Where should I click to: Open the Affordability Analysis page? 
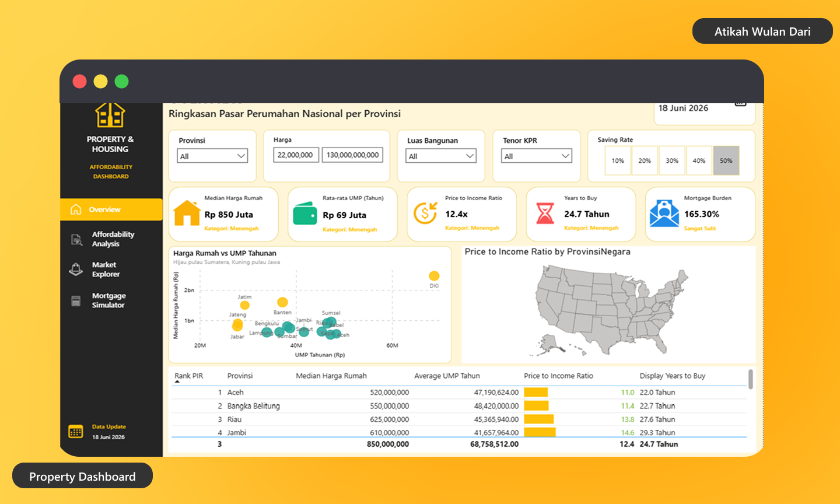tap(113, 239)
